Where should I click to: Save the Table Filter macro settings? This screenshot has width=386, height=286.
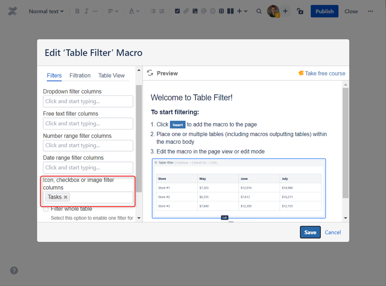(310, 232)
